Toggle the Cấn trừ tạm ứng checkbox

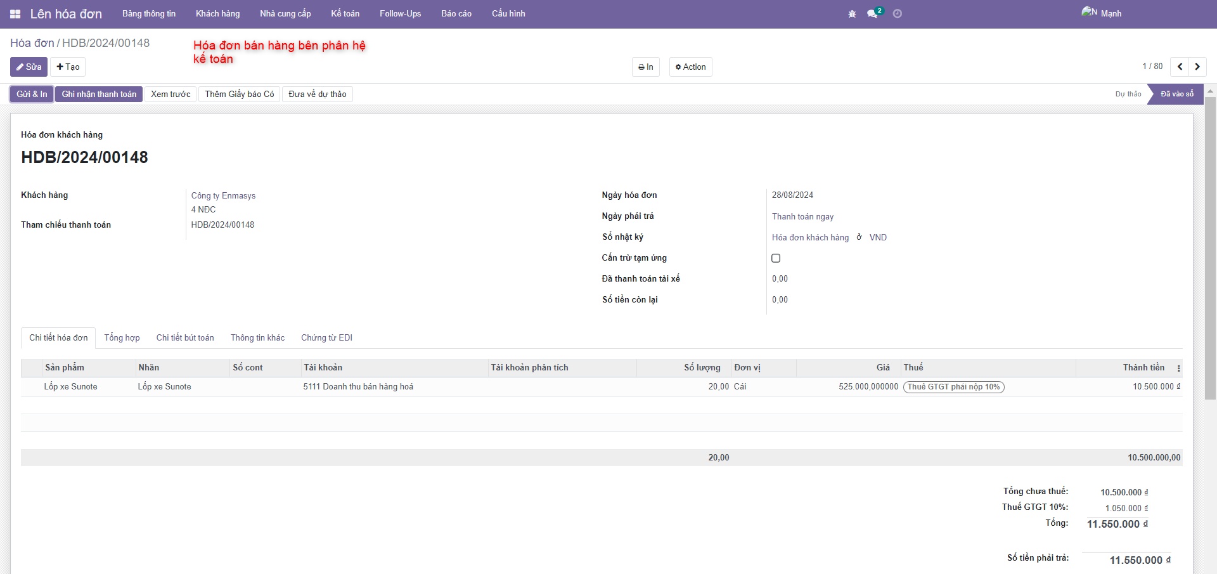point(776,258)
